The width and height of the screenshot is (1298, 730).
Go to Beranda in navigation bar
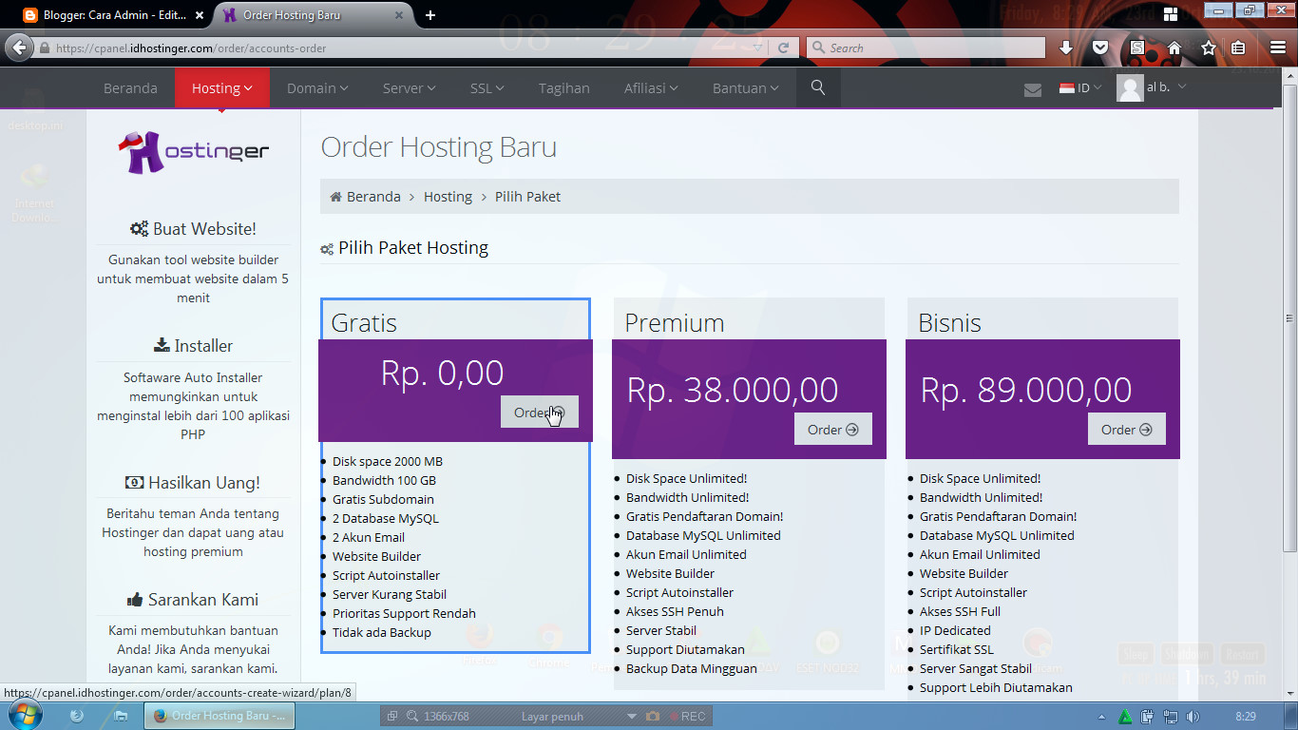tap(130, 87)
